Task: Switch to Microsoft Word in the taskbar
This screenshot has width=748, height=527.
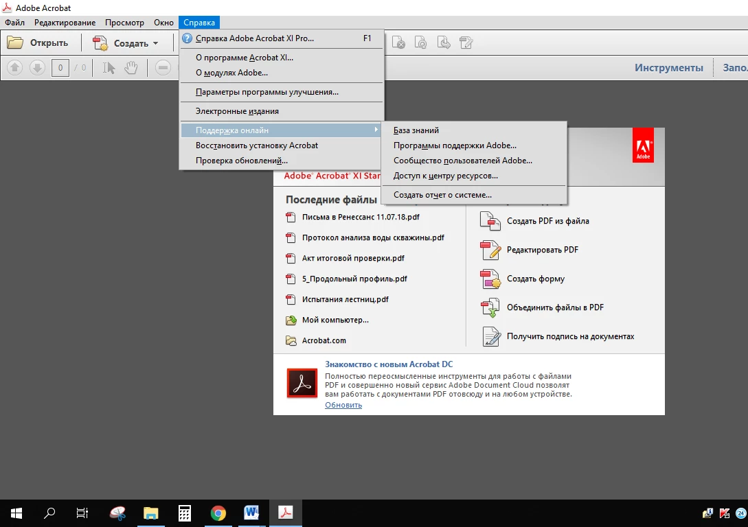Action: (251, 513)
